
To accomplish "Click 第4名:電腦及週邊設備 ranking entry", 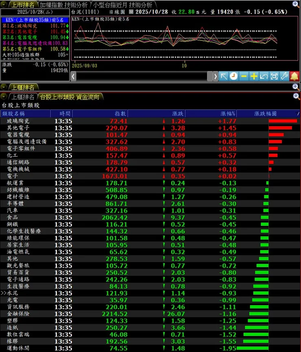I will point(35,43).
